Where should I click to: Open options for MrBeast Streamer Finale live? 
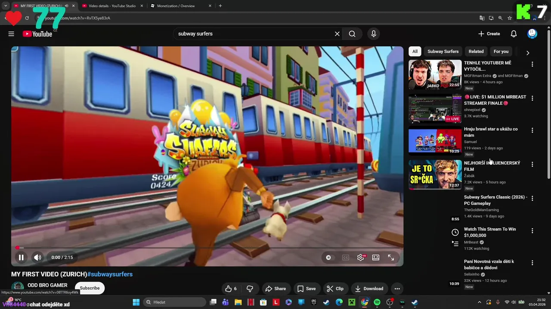point(532,98)
